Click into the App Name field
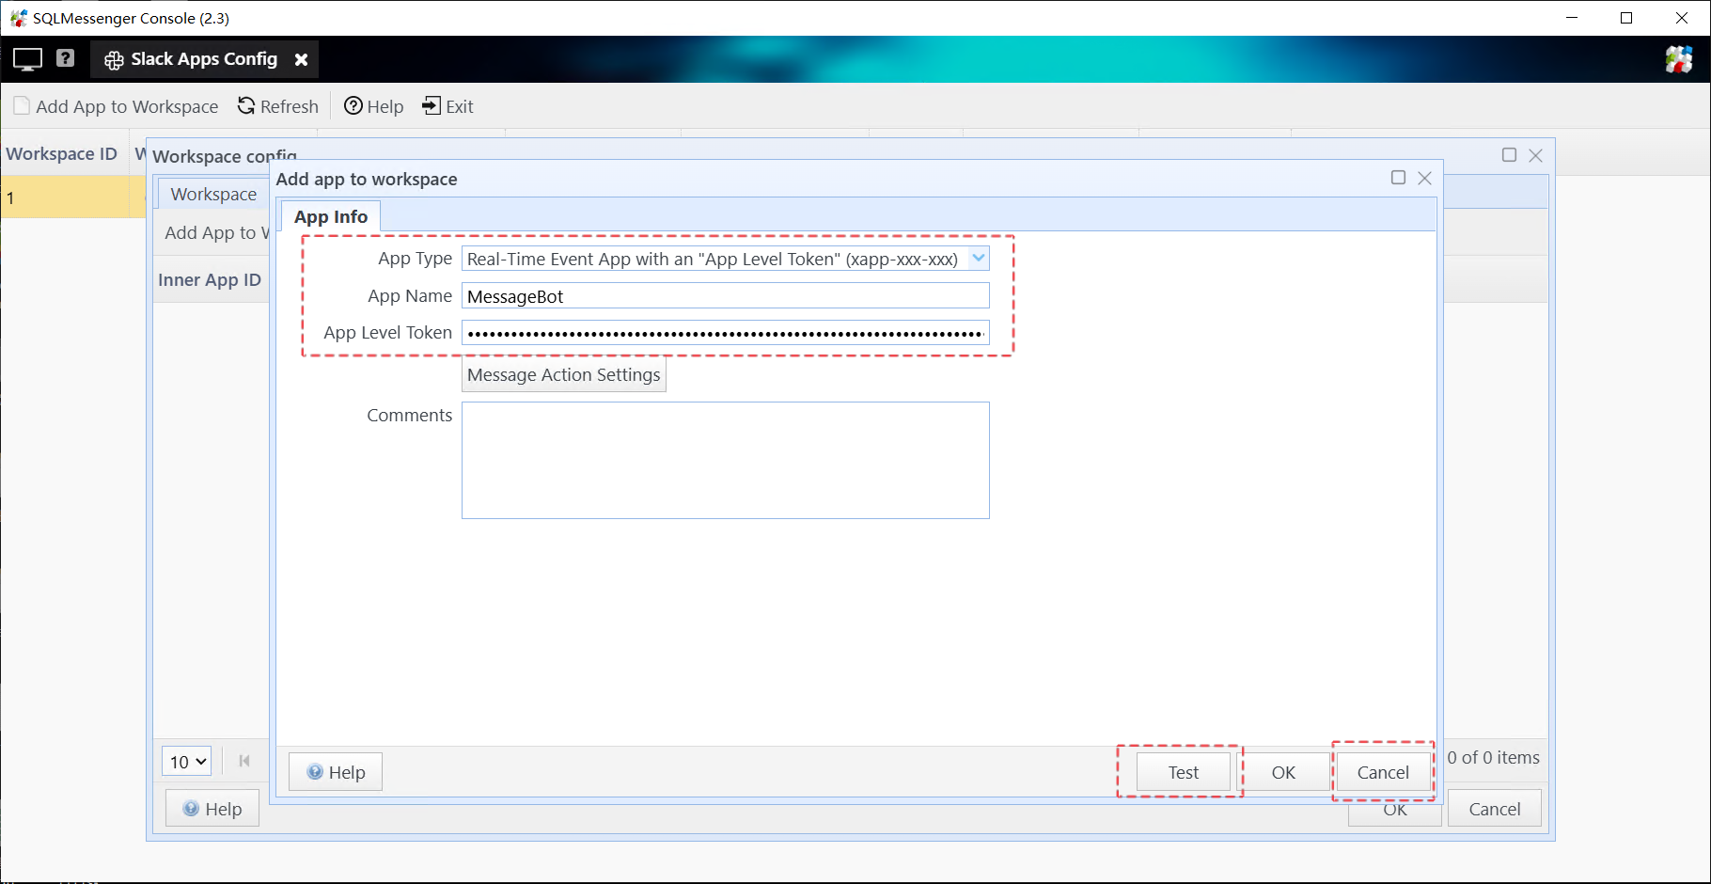Image resolution: width=1711 pixels, height=884 pixels. coord(725,296)
